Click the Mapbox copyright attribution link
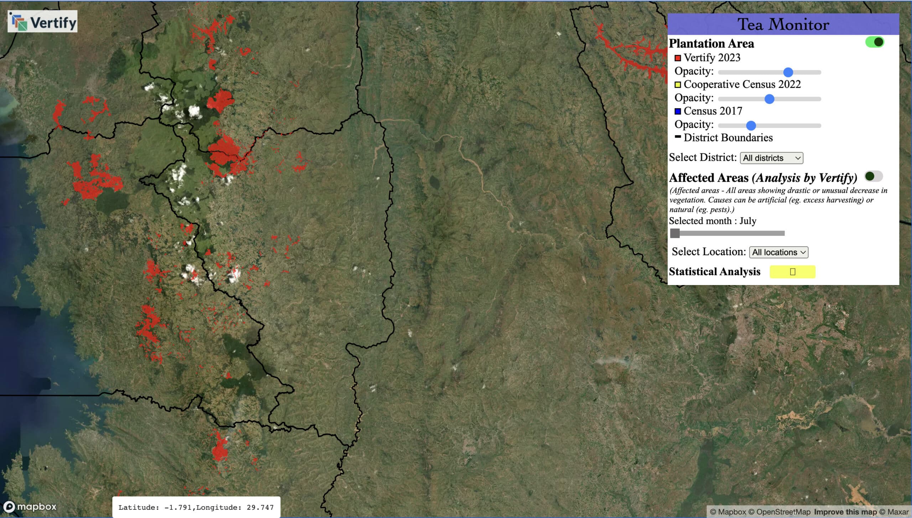Viewport: 912px width, 518px height. click(x=728, y=512)
